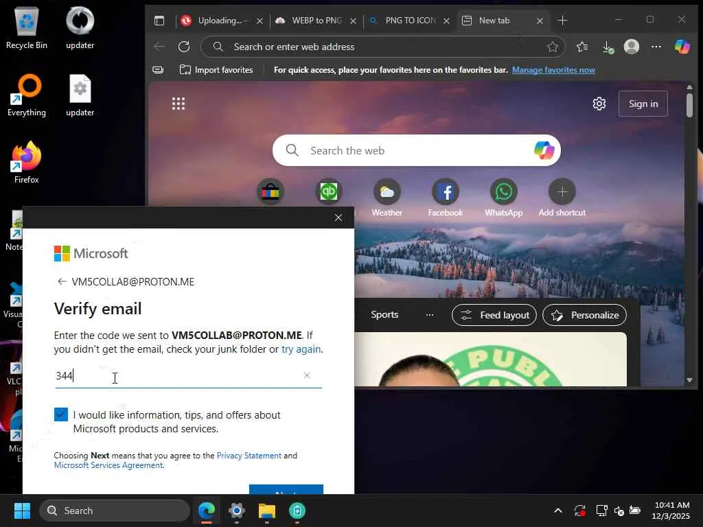Open the Firefox desktop shortcut

[x=27, y=162]
